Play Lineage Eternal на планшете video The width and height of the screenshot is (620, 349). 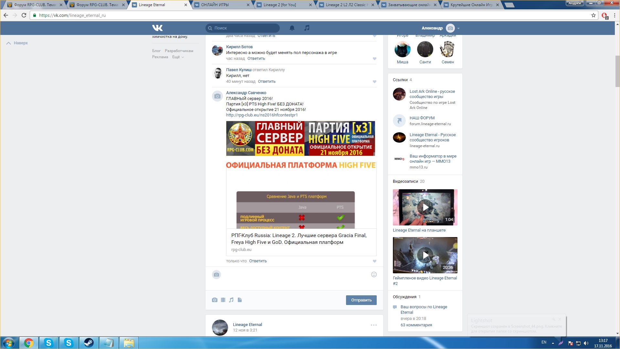(425, 207)
